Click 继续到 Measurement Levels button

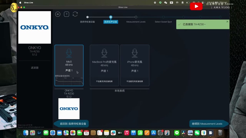click(x=209, y=124)
